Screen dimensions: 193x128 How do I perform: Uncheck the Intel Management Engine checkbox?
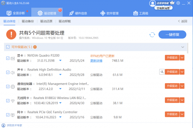[8, 87]
